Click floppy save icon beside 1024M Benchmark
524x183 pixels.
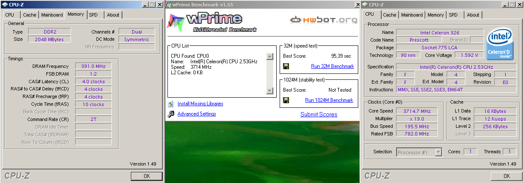286,100
